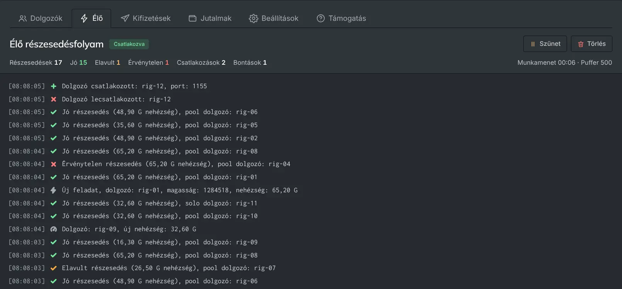Click the lightning icon on the Új feladat row
Viewport: 622px width, 289px height.
coord(54,190)
